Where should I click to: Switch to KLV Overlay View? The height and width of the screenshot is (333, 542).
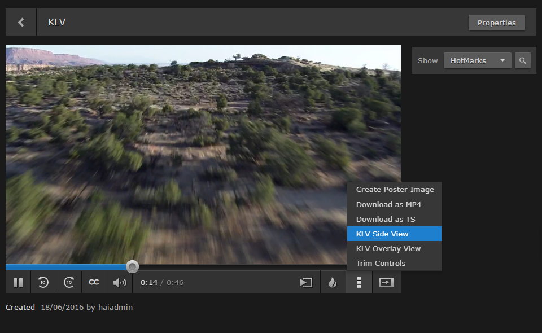click(x=387, y=248)
